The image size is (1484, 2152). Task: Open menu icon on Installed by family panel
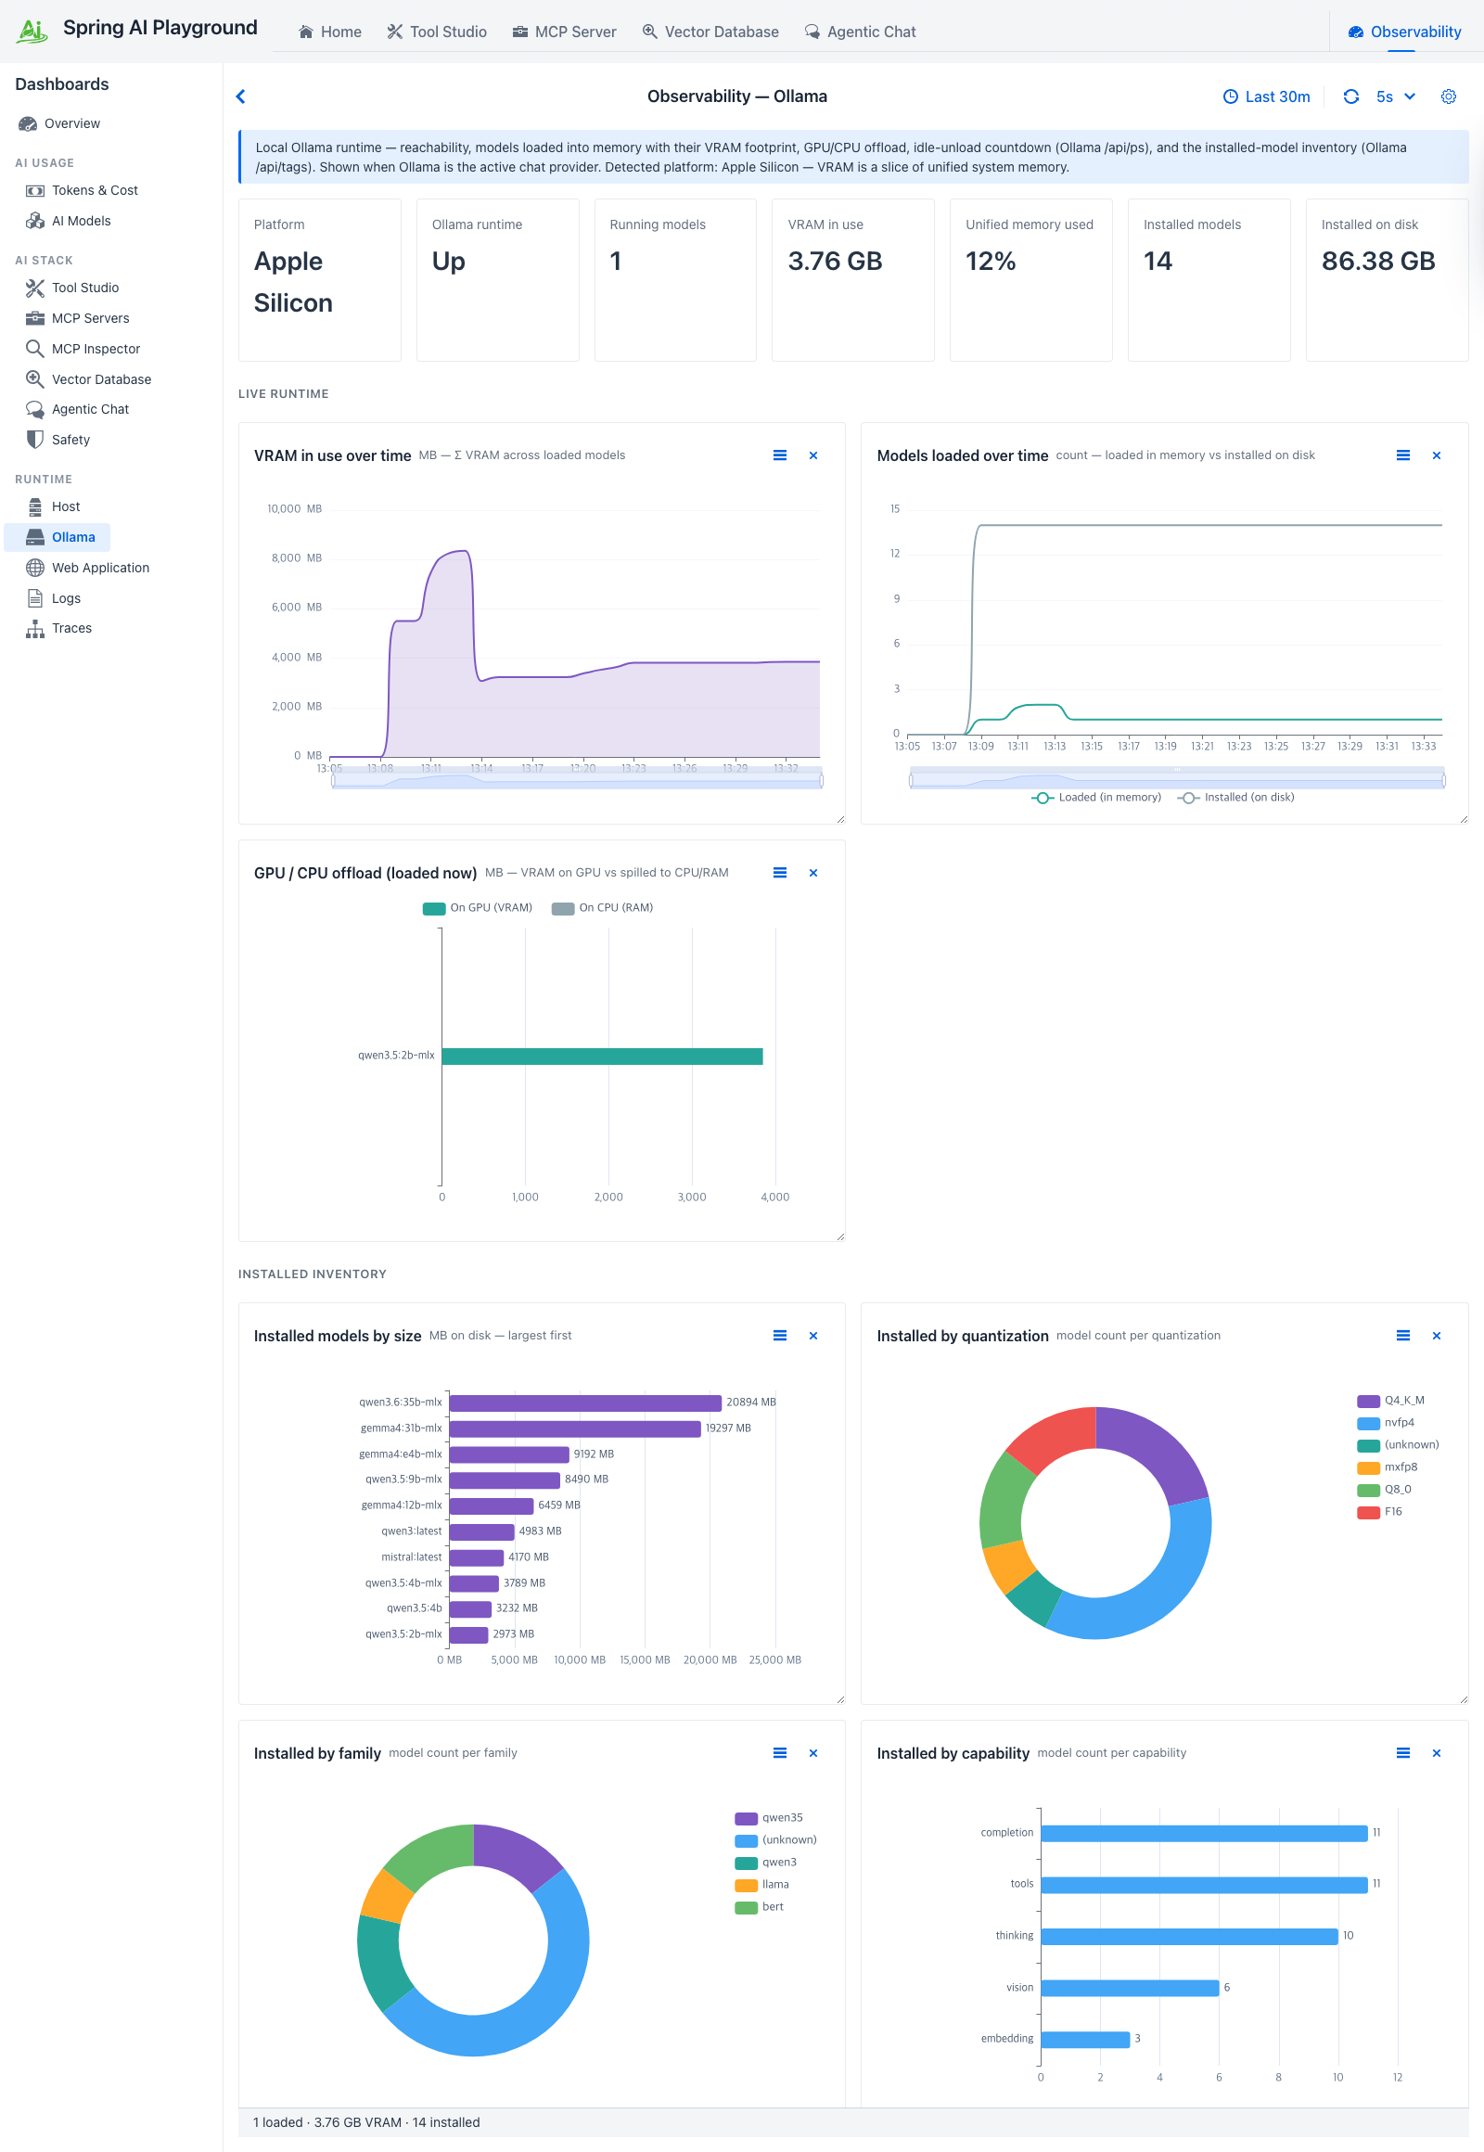(780, 1754)
